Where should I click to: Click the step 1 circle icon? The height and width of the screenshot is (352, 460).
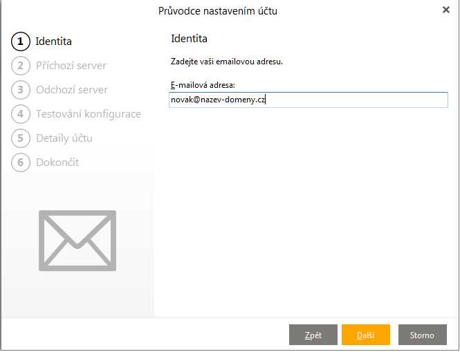[21, 41]
